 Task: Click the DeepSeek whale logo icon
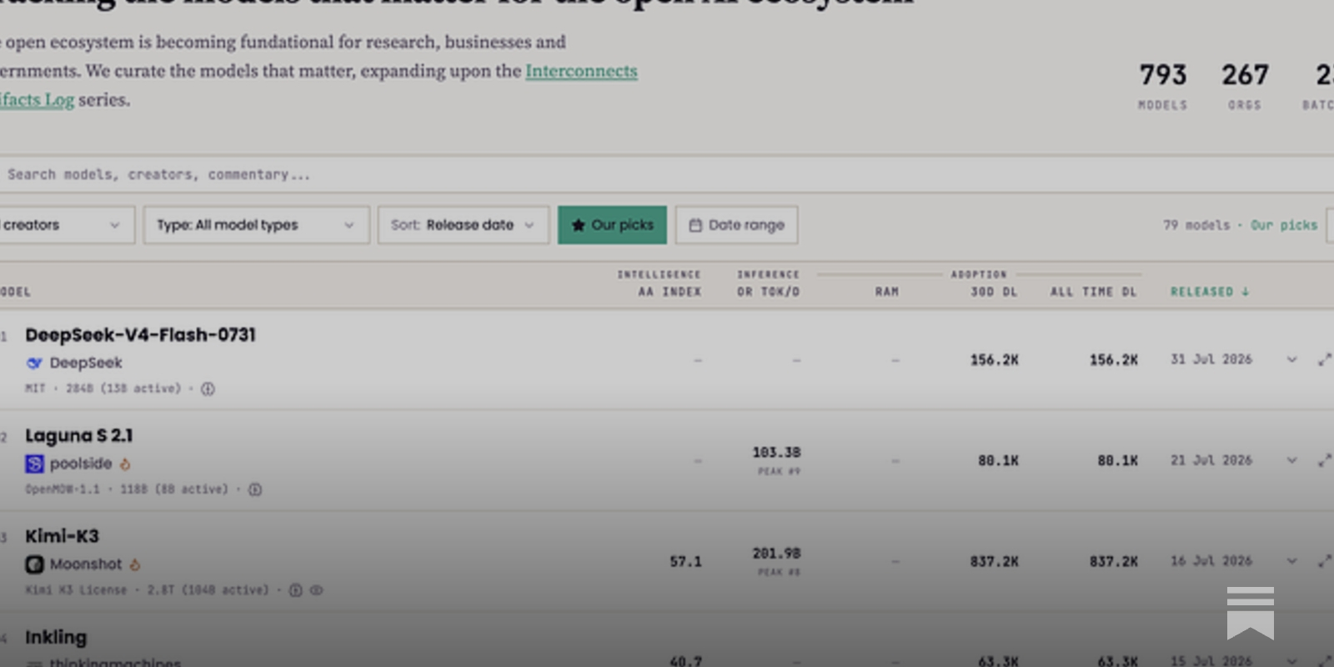tap(34, 363)
